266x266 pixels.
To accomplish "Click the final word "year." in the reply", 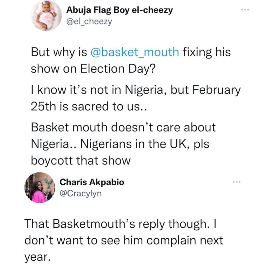I will point(37,257).
